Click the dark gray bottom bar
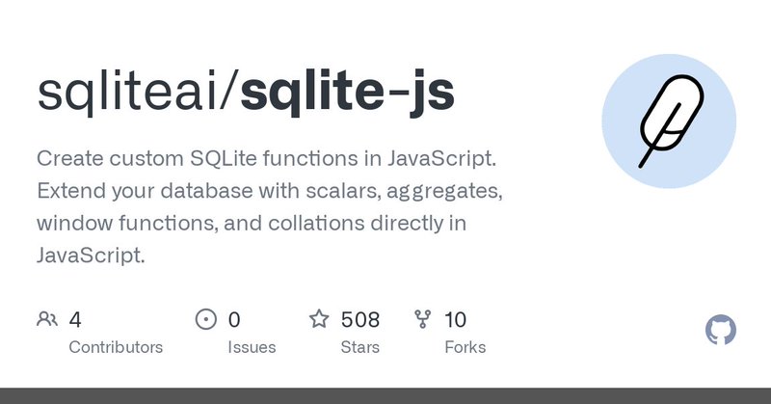This screenshot has width=771, height=404. click(385, 395)
